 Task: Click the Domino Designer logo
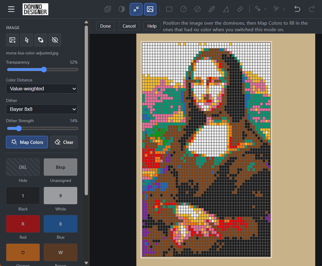[x=35, y=9]
